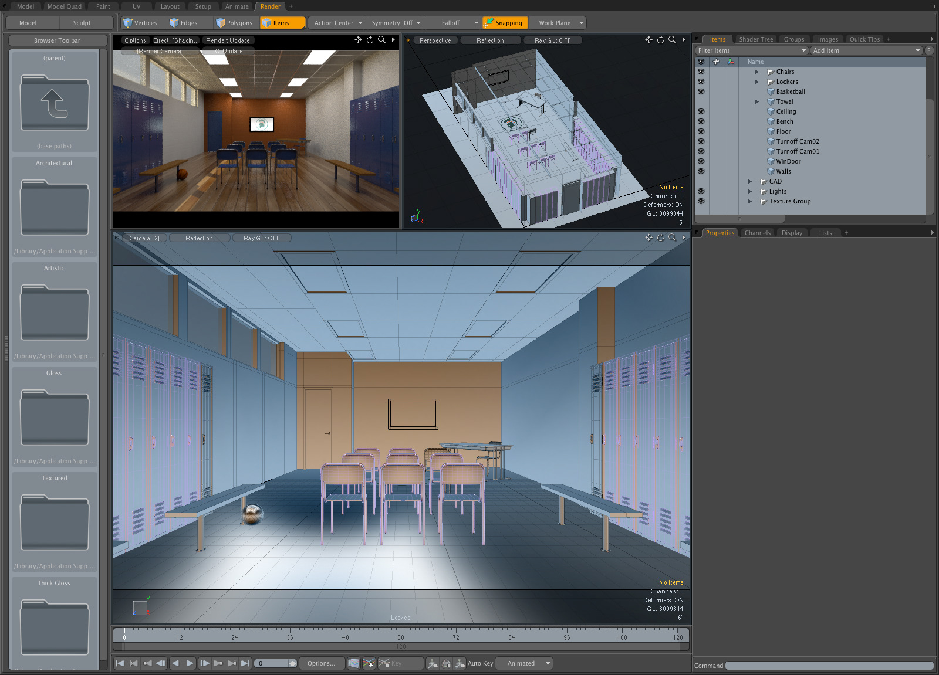Screen dimensions: 939x675
Task: Switch to the Shader Tree tab
Action: tap(756, 39)
